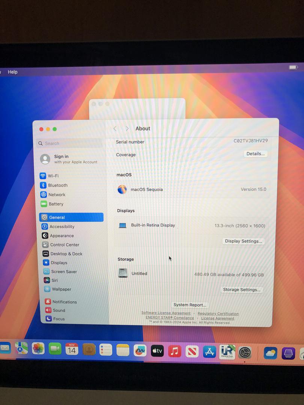Screen dimensions: 304x405
Task: Open FaceTime in the Dock
Action: [55, 349]
